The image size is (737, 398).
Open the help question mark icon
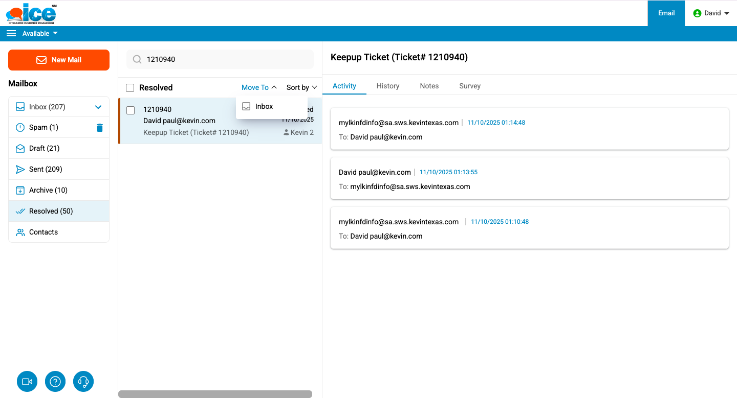pos(55,382)
